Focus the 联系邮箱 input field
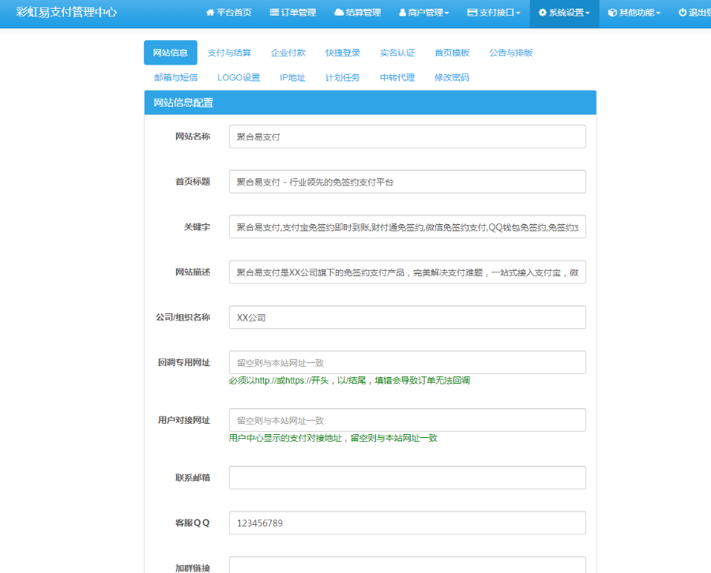Viewport: 711px width, 573px height. (407, 477)
